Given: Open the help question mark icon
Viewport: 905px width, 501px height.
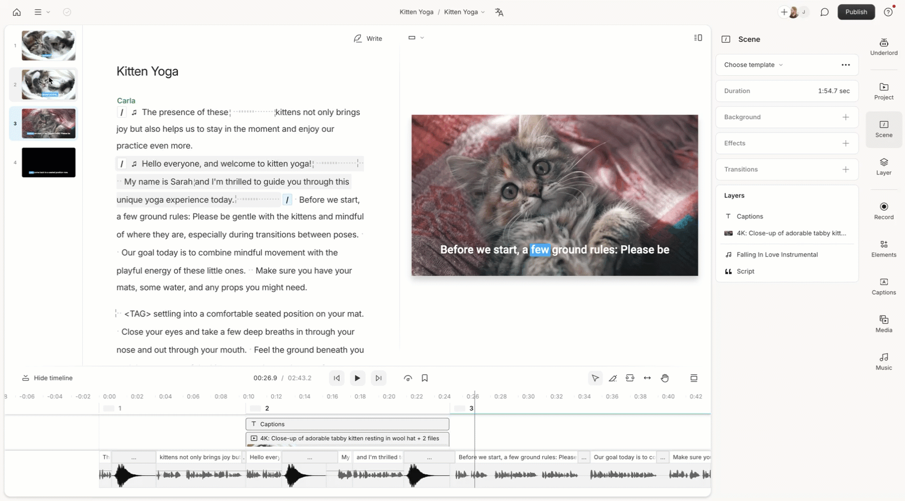Looking at the screenshot, I should coord(888,12).
